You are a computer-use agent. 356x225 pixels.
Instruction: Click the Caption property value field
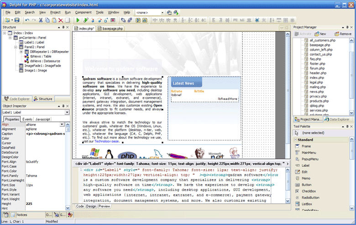45,134
